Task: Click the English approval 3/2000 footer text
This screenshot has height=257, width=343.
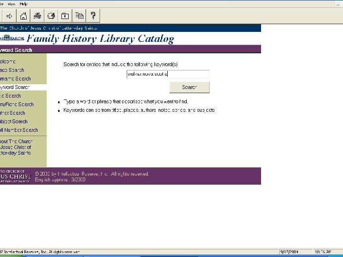Action: pos(60,179)
